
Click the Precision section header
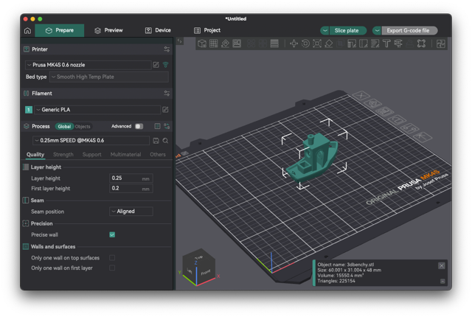click(x=41, y=223)
